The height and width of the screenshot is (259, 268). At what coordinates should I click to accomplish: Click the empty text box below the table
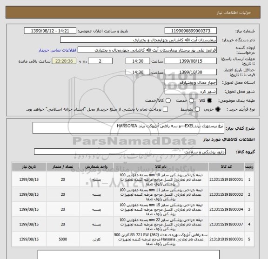(128, 254)
